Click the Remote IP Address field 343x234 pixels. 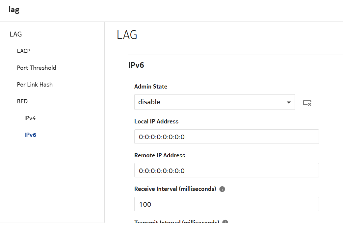tap(226, 170)
